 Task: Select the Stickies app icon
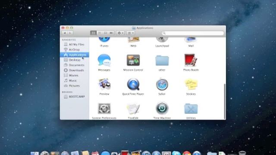[191, 84]
